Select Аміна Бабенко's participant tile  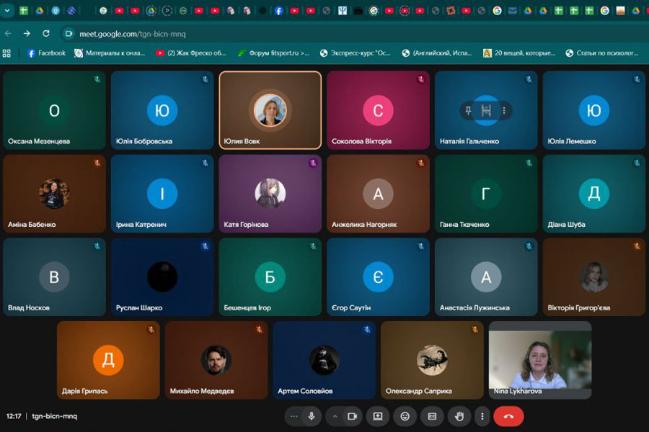54,194
